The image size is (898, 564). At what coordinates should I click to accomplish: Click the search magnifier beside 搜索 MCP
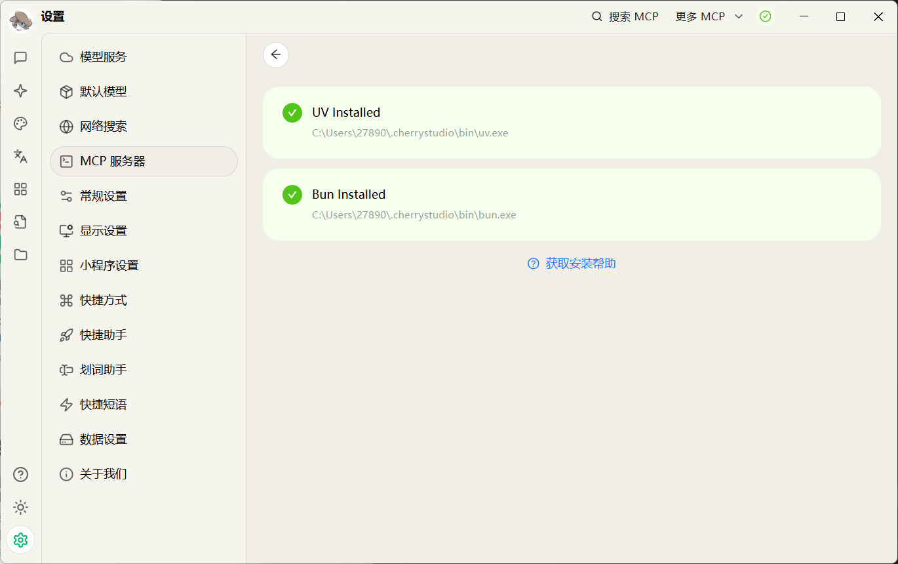click(x=596, y=16)
